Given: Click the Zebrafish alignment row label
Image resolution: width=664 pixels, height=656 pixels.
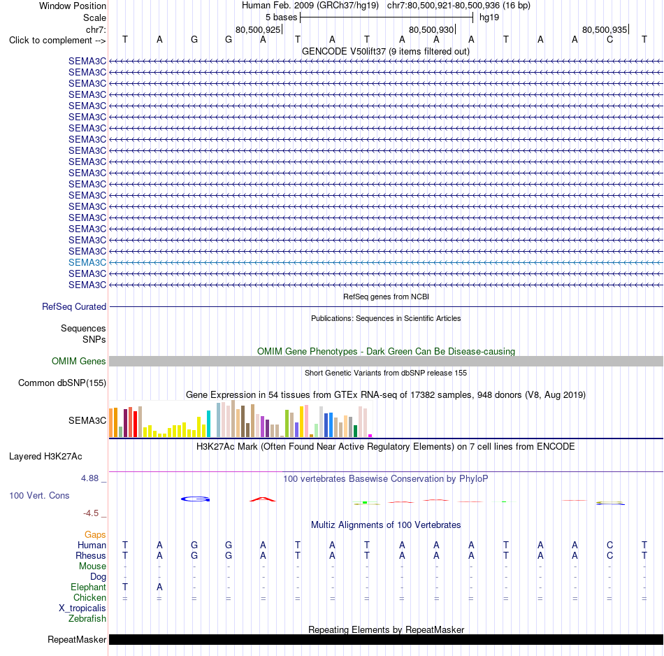Looking at the screenshot, I should (87, 618).
